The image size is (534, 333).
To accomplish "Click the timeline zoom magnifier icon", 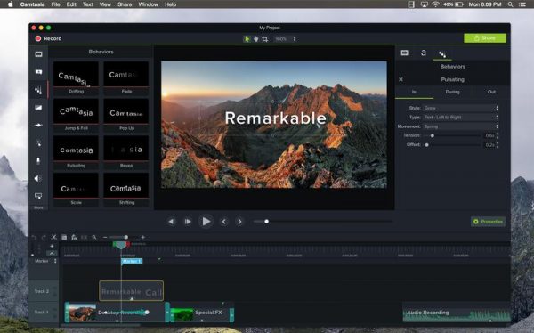I will coord(94,237).
